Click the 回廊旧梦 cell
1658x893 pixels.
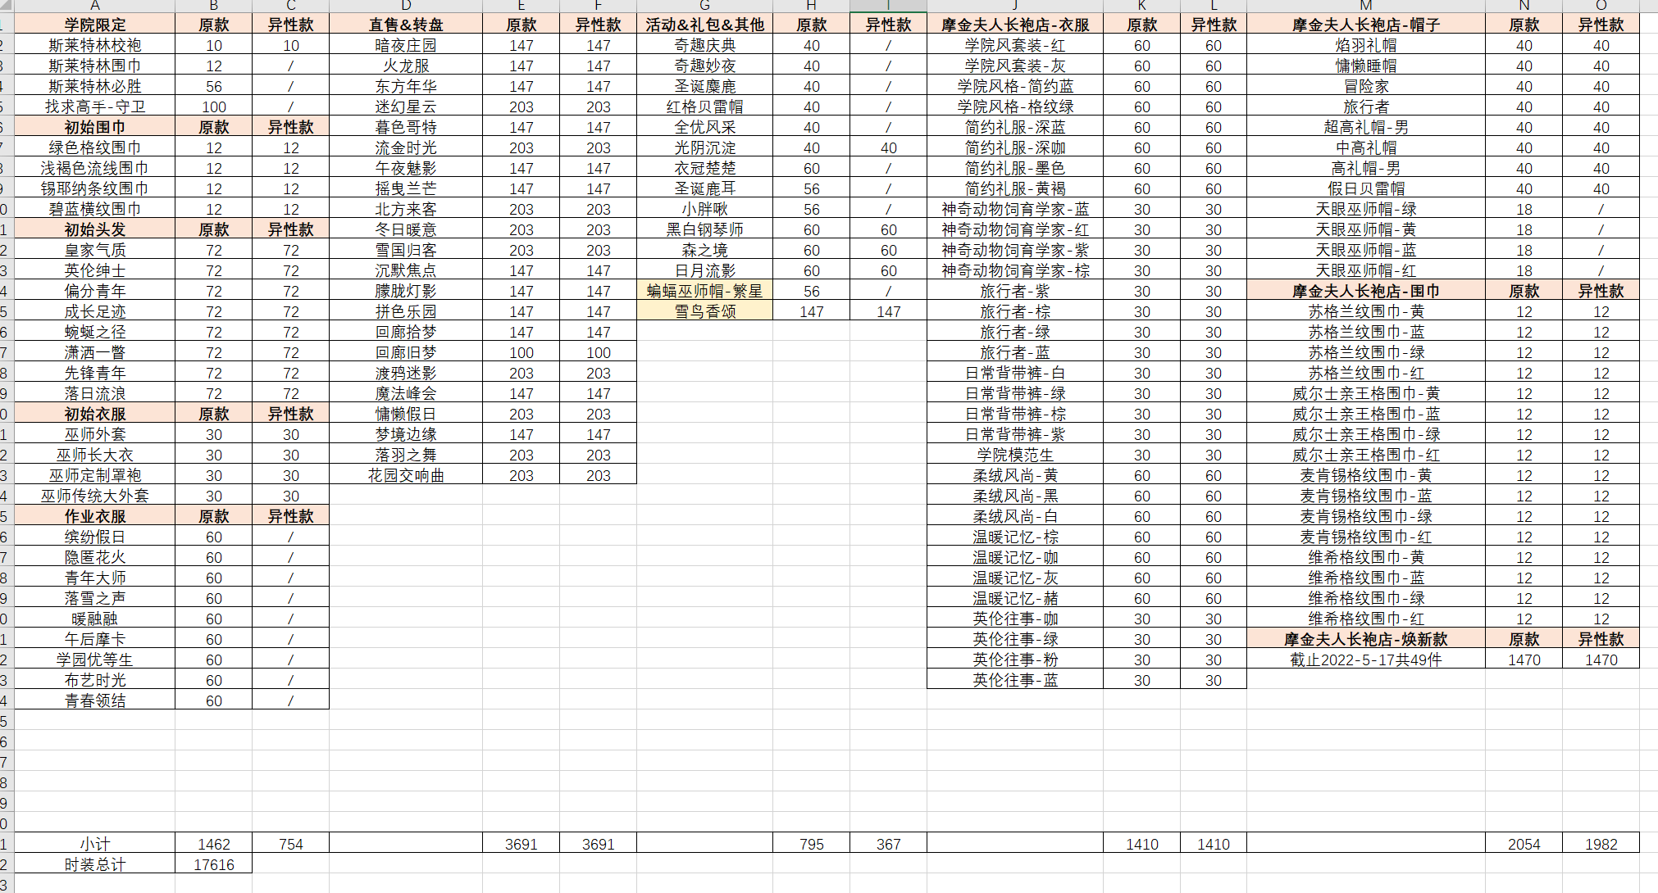[x=406, y=352]
